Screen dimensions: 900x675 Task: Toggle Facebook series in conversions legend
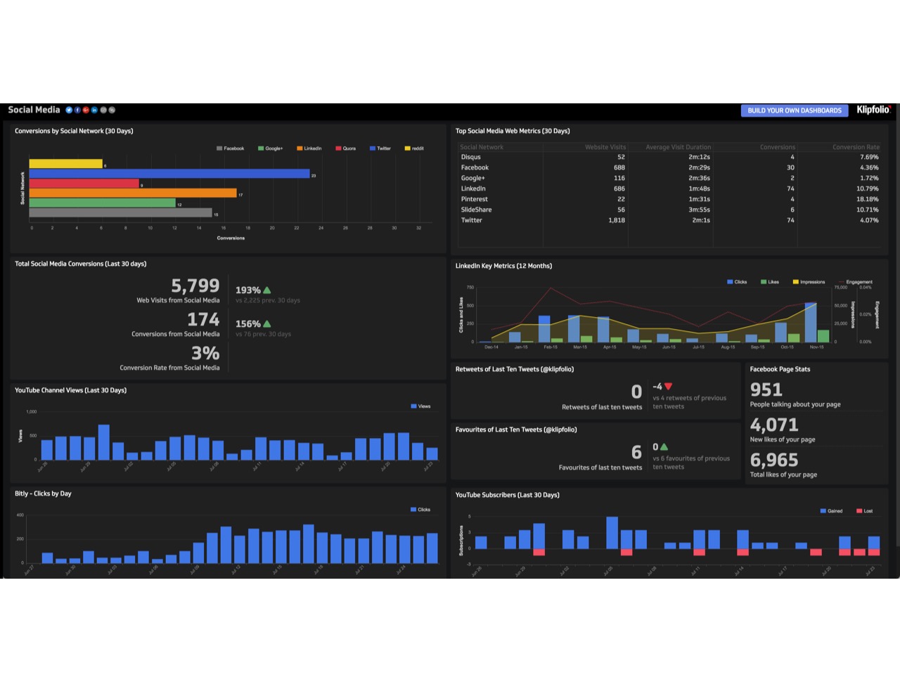coord(231,148)
